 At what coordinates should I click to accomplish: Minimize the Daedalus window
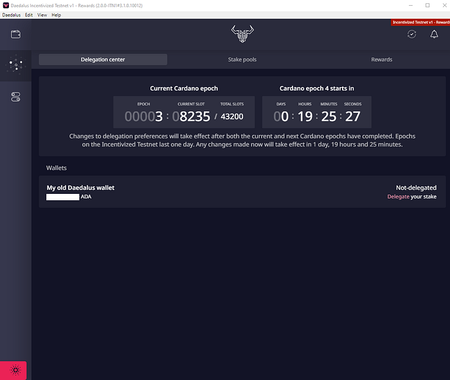point(411,5)
